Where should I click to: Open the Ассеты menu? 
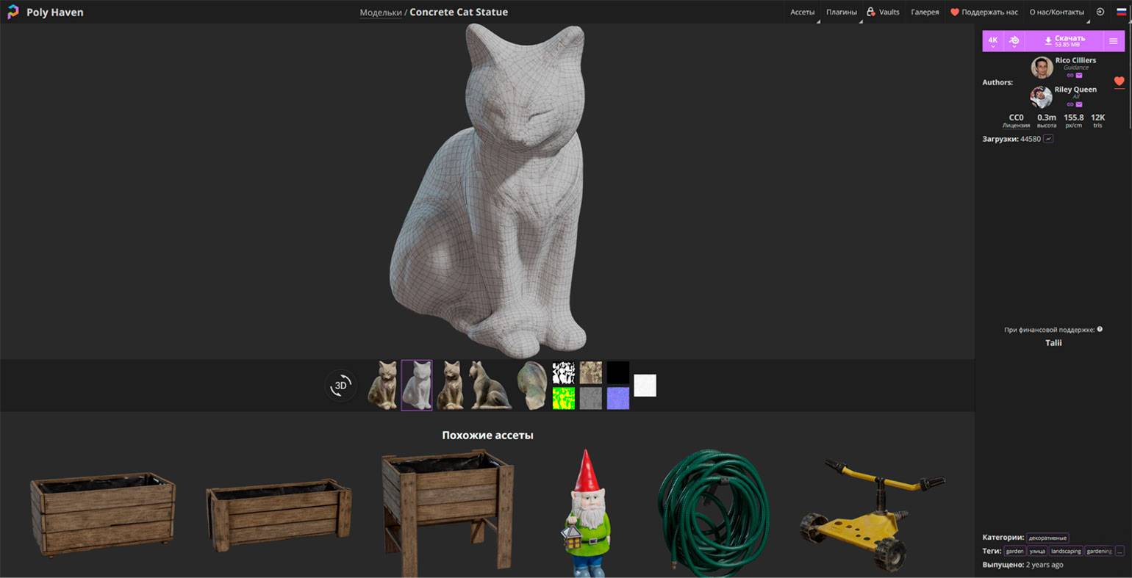802,12
